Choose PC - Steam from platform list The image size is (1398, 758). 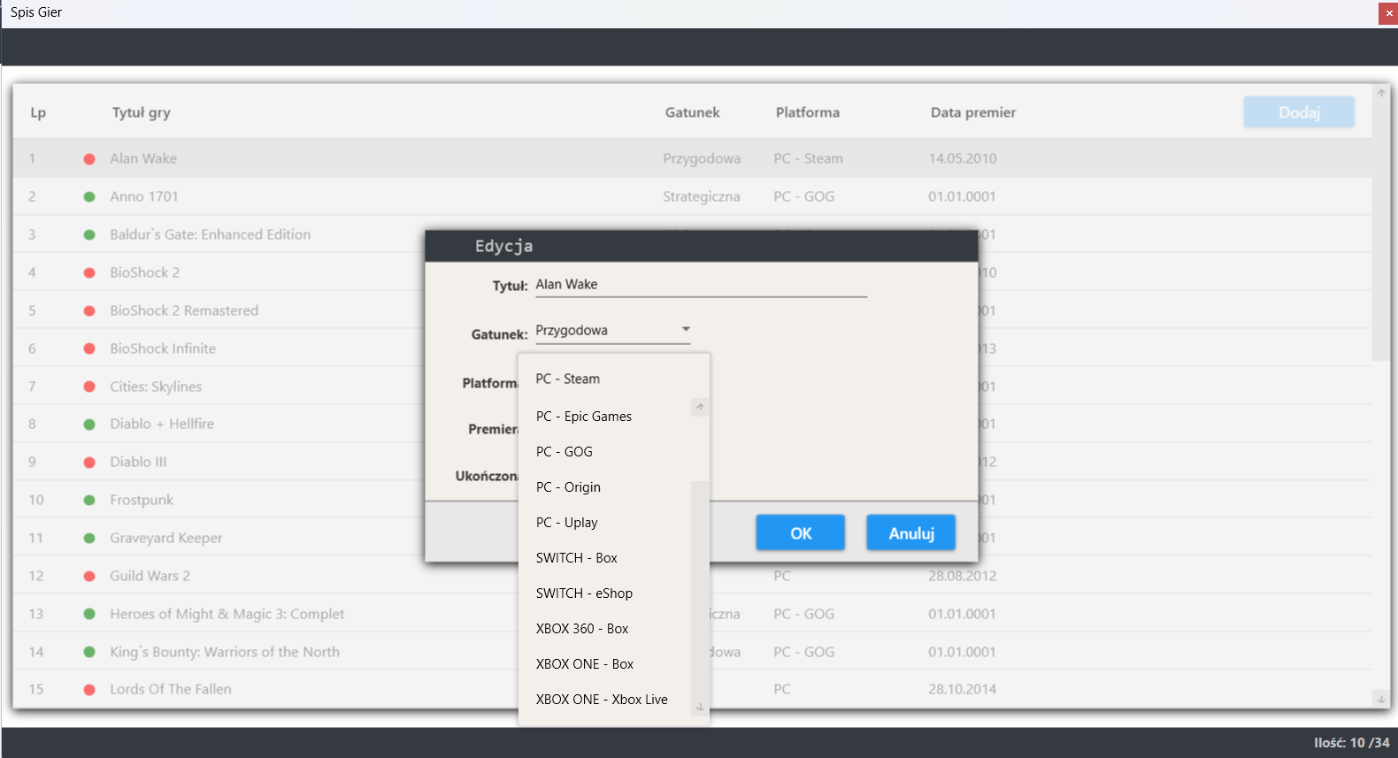tap(568, 379)
